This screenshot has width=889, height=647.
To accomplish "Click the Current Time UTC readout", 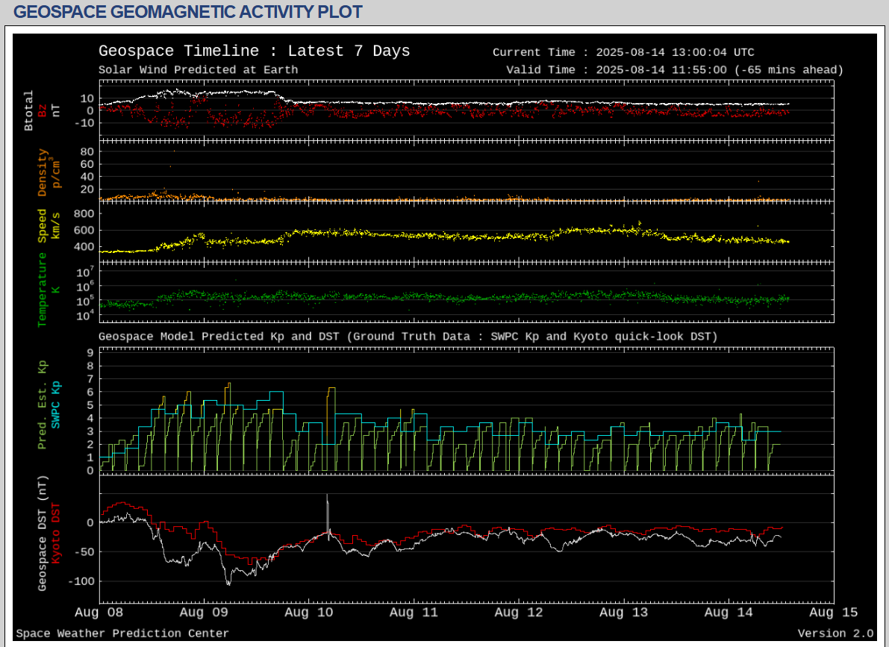I will [x=623, y=52].
